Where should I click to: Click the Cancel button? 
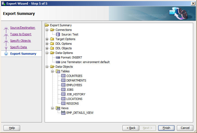[x=185, y=128]
